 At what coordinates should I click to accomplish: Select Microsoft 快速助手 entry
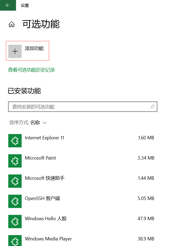tap(81, 181)
